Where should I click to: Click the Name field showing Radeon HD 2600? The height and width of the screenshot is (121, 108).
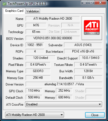click(x=53, y=19)
